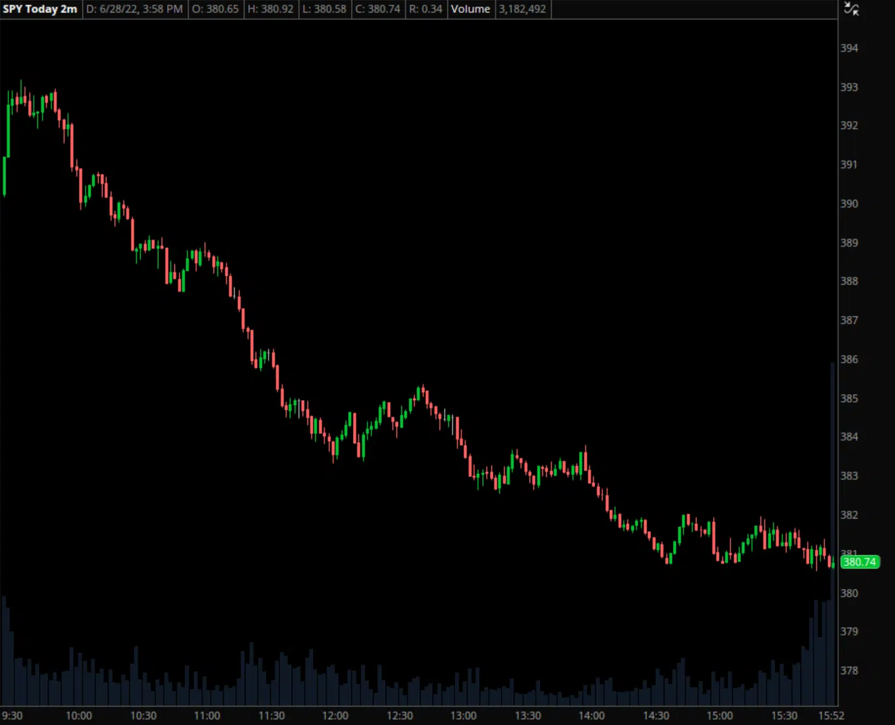This screenshot has width=895, height=725.
Task: Click the 386 price axis label
Action: (849, 360)
